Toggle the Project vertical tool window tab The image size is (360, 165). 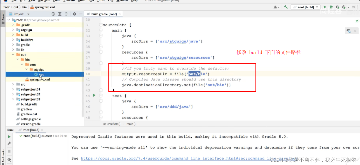coord(3,18)
